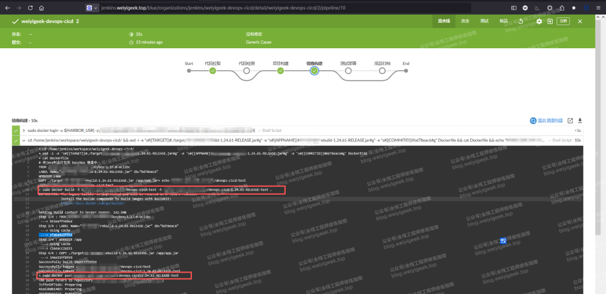Click the WORKDIR /app Dockerfile log line

pos(50,176)
